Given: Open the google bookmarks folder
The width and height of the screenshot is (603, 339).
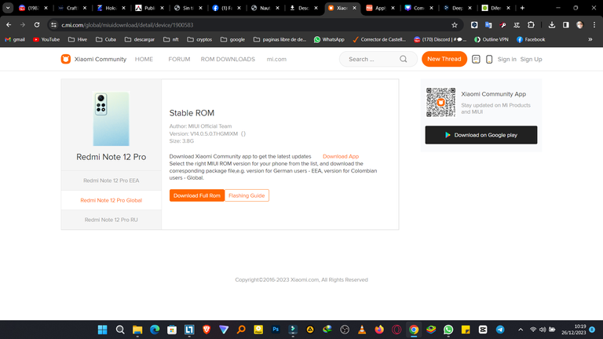Looking at the screenshot, I should [x=232, y=39].
